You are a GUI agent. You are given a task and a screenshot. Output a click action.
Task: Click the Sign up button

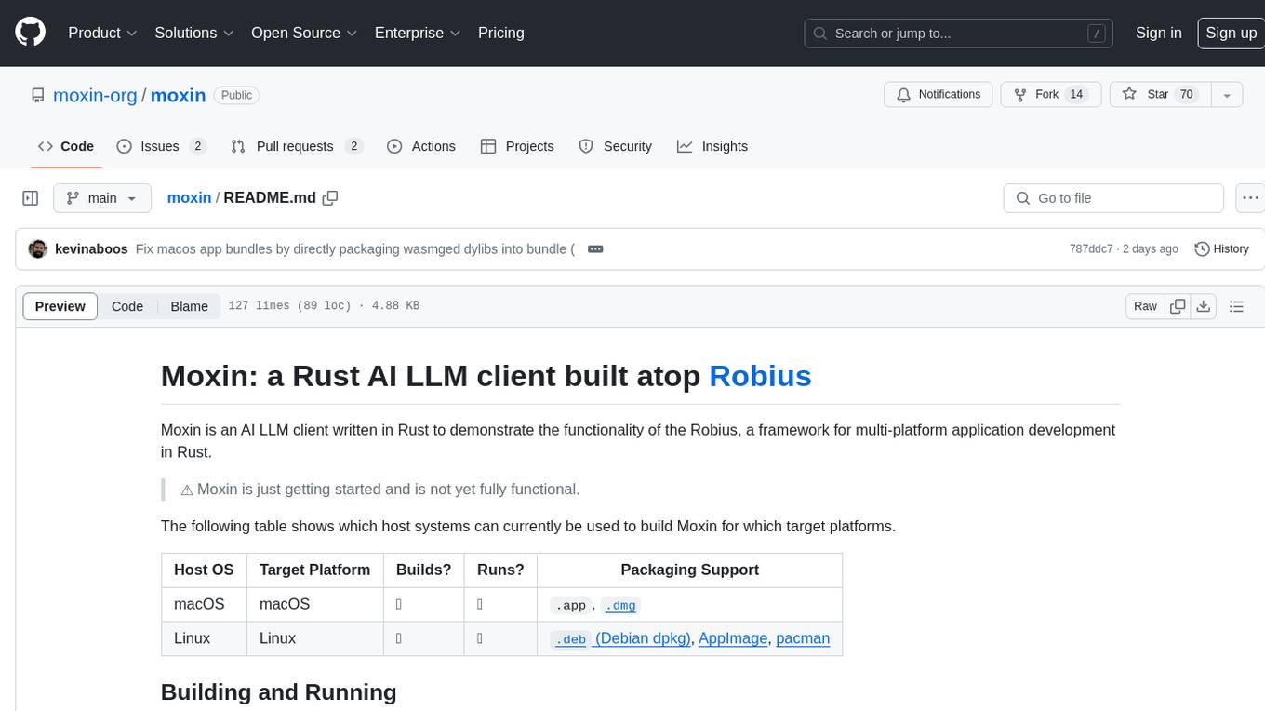tap(1231, 33)
